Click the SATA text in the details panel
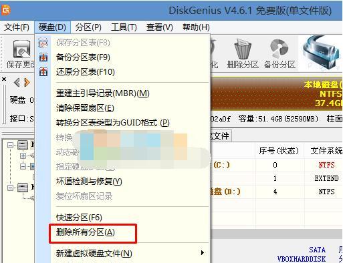The image size is (343, 263). point(317,250)
